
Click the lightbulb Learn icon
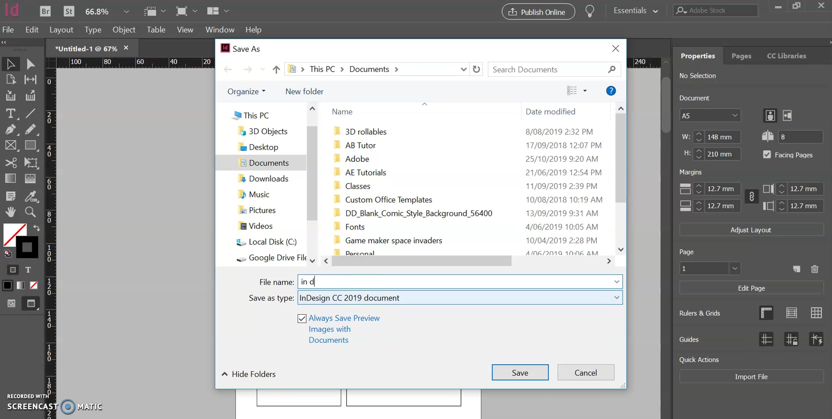pyautogui.click(x=590, y=11)
